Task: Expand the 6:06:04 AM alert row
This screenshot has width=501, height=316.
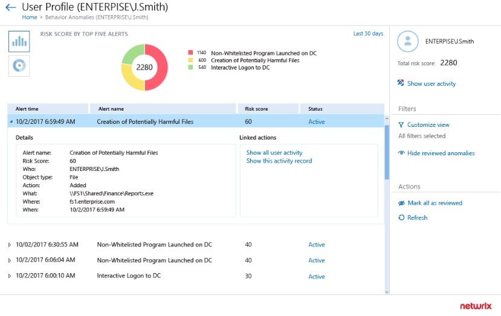Action: 10,260
